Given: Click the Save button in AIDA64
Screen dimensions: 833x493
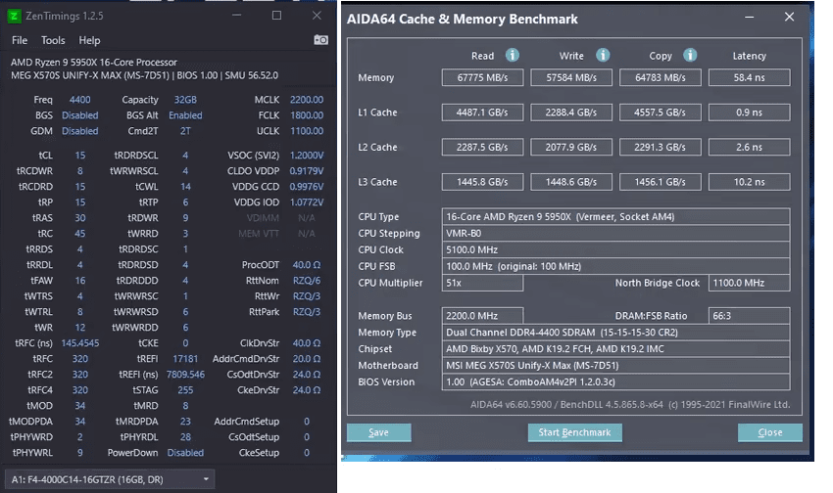Looking at the screenshot, I should [379, 432].
